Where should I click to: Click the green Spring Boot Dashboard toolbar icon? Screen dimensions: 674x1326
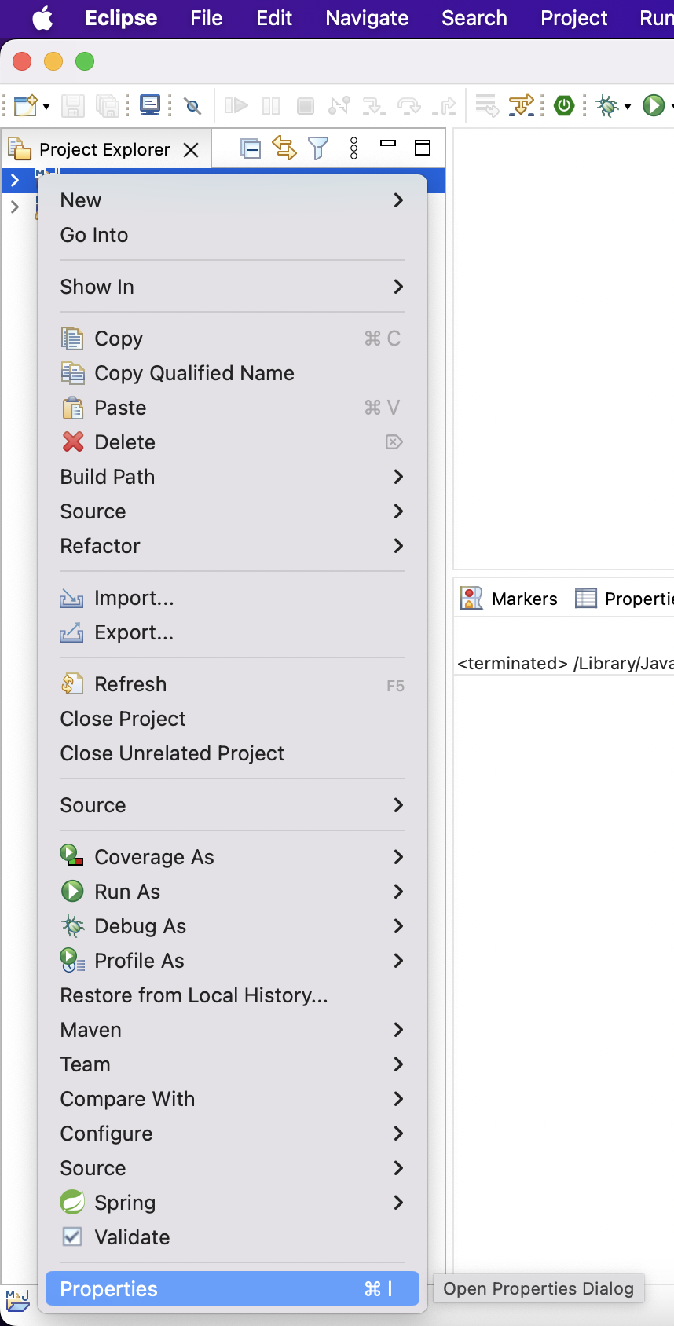(x=564, y=105)
